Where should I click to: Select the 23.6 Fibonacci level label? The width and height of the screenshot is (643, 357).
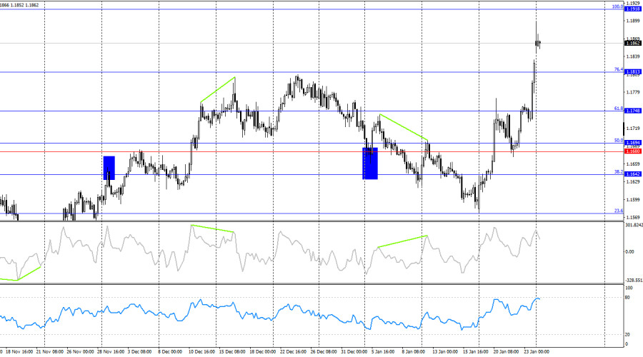click(619, 211)
